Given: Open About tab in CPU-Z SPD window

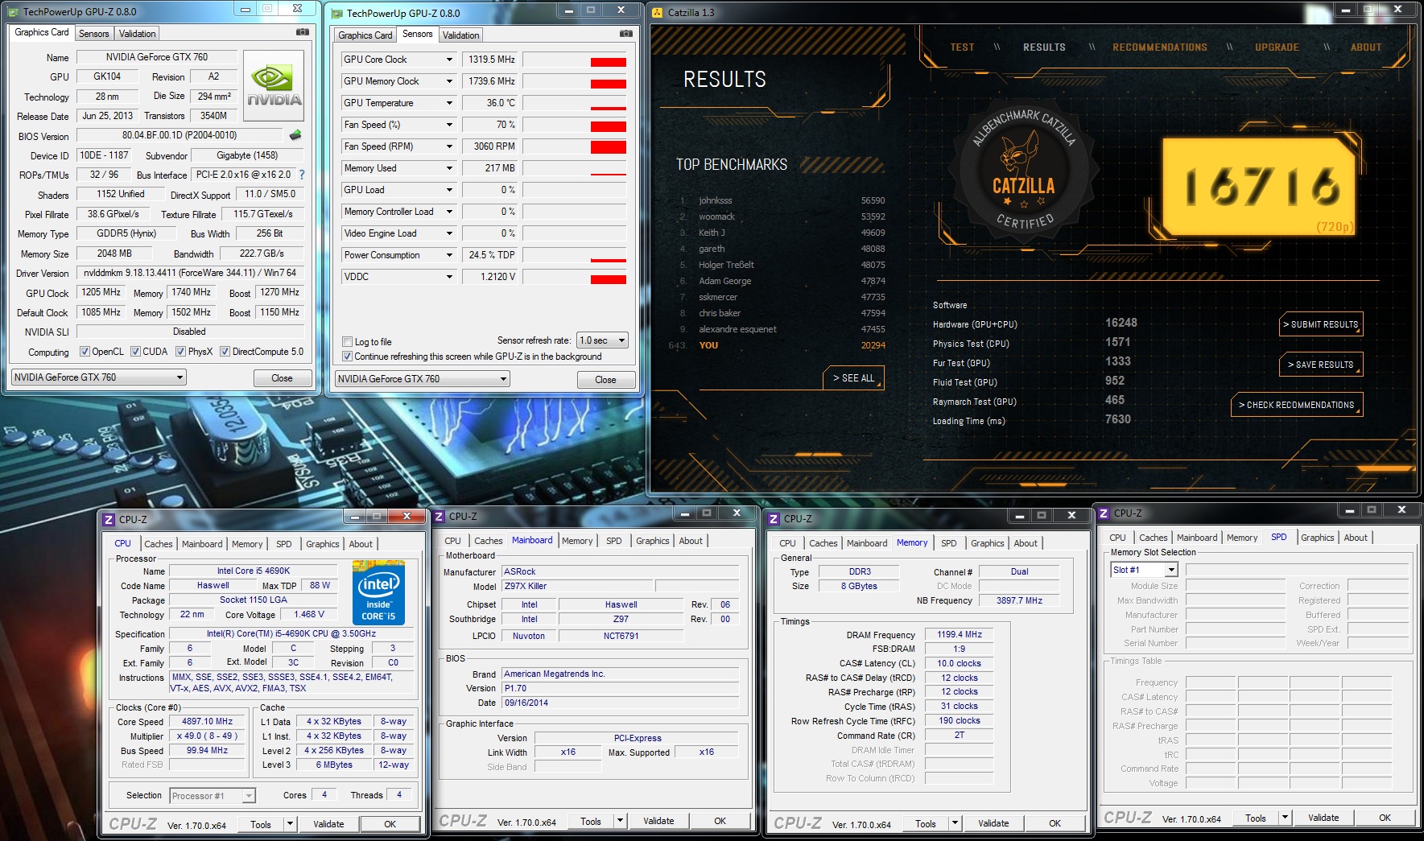Looking at the screenshot, I should 1356,538.
